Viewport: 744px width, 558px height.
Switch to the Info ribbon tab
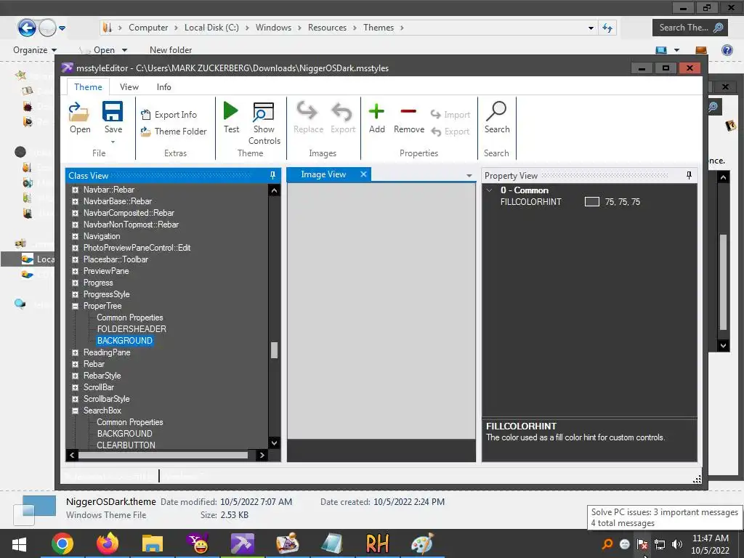pyautogui.click(x=163, y=87)
